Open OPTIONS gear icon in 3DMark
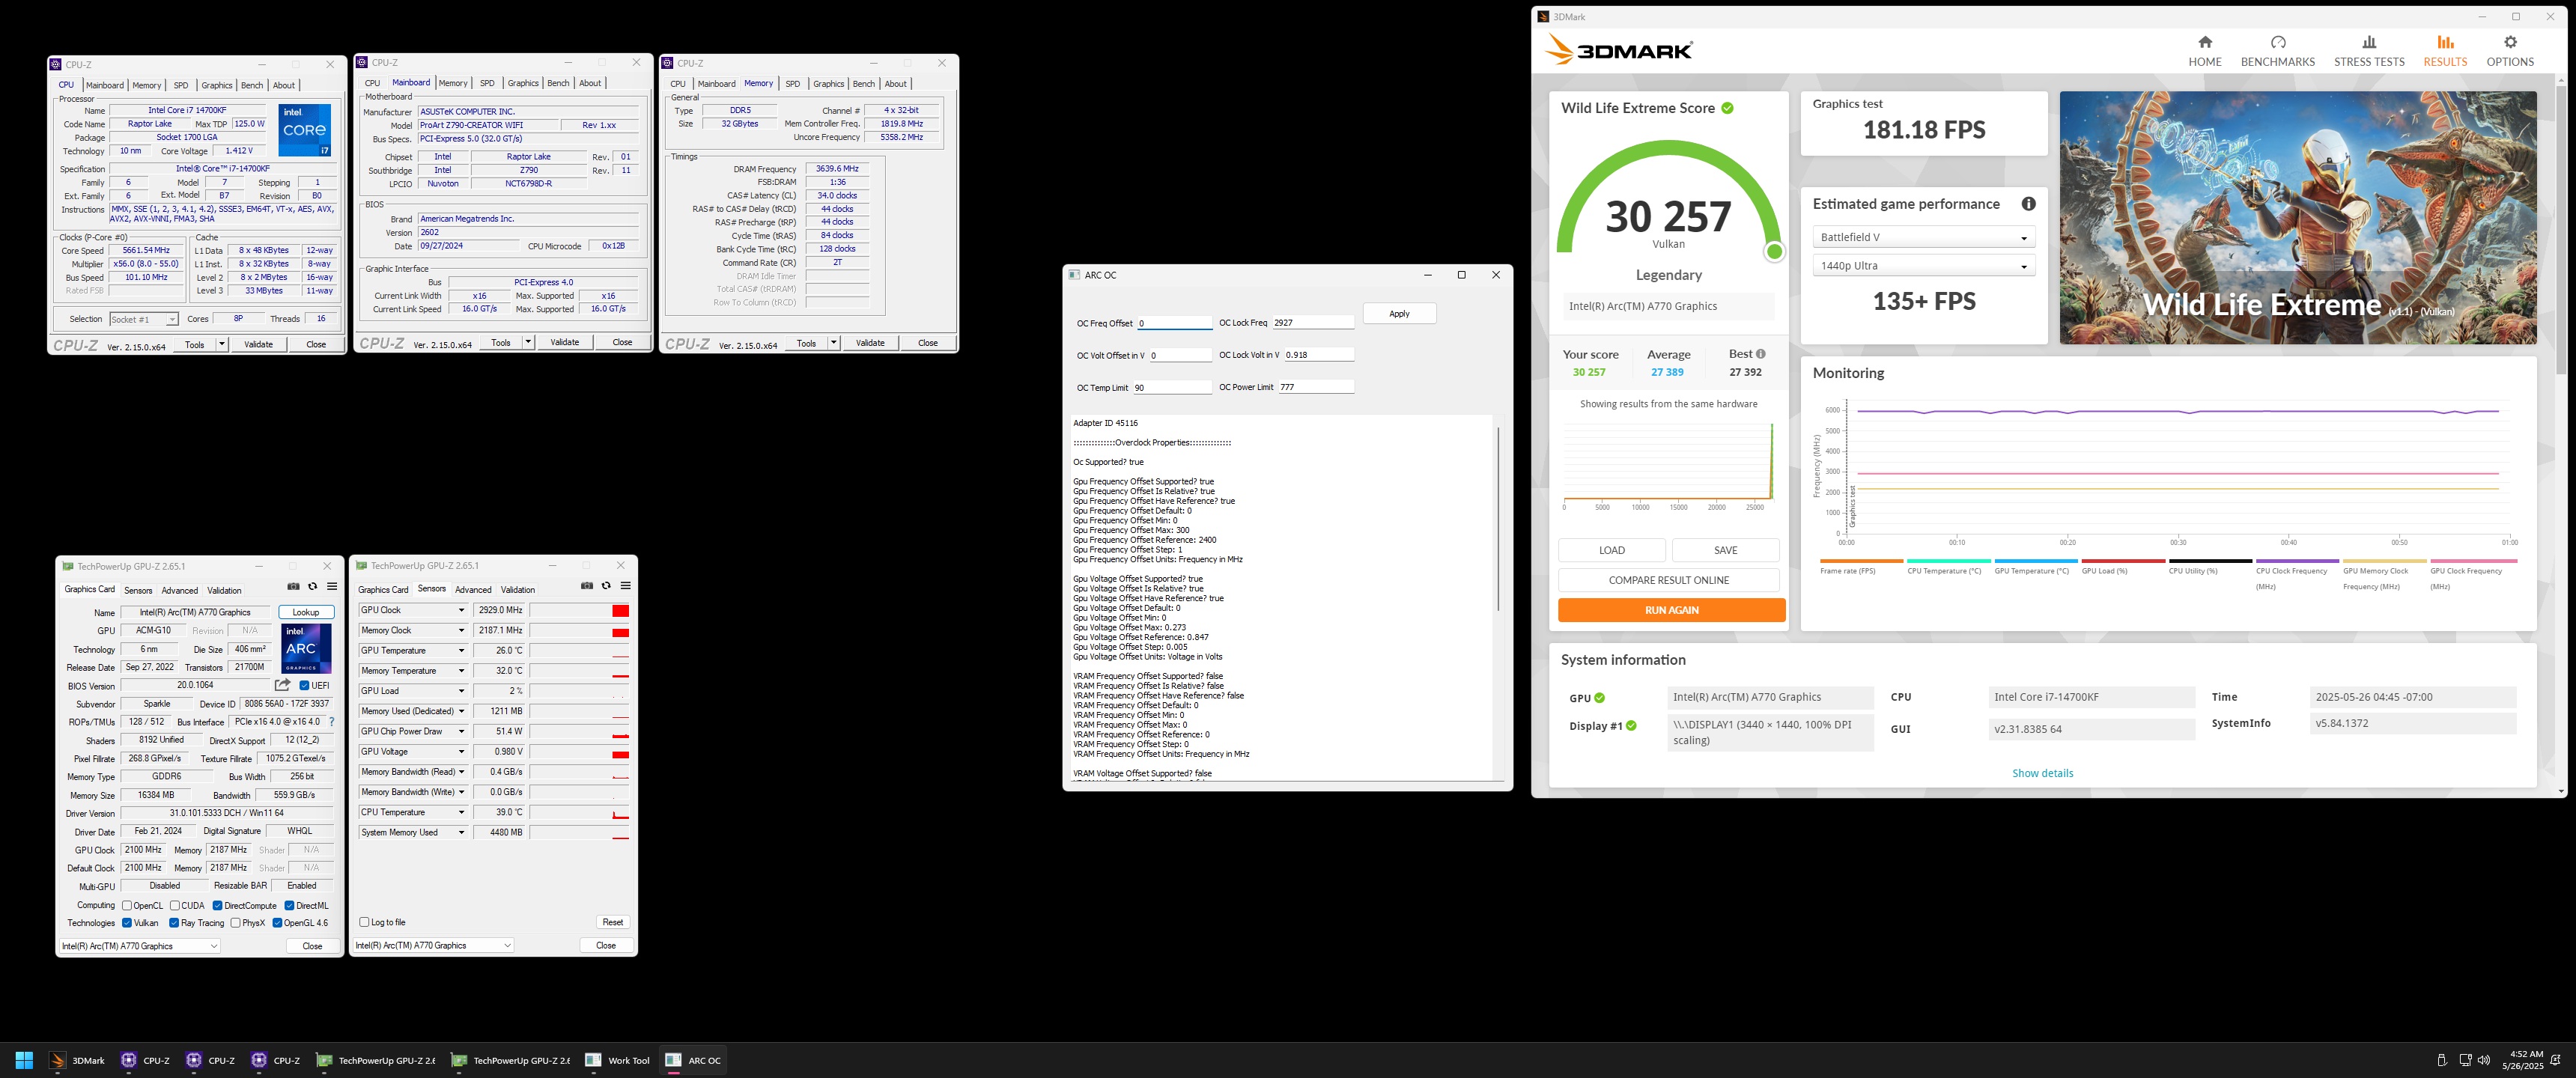 2510,42
